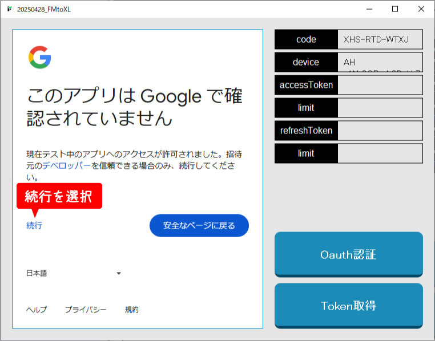Click the app icon in title bar

[x=10, y=9]
